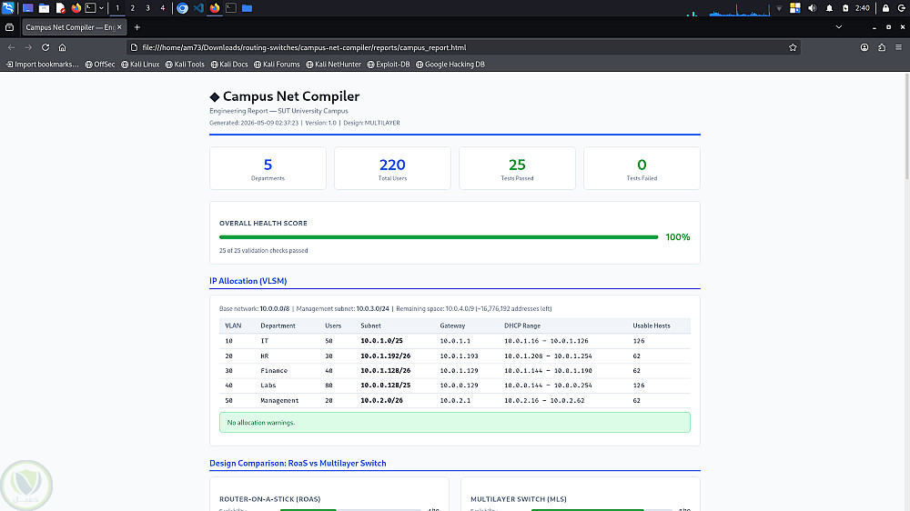Bookmark this page with the star icon
Screen dimensions: 910x511
[x=793, y=47]
